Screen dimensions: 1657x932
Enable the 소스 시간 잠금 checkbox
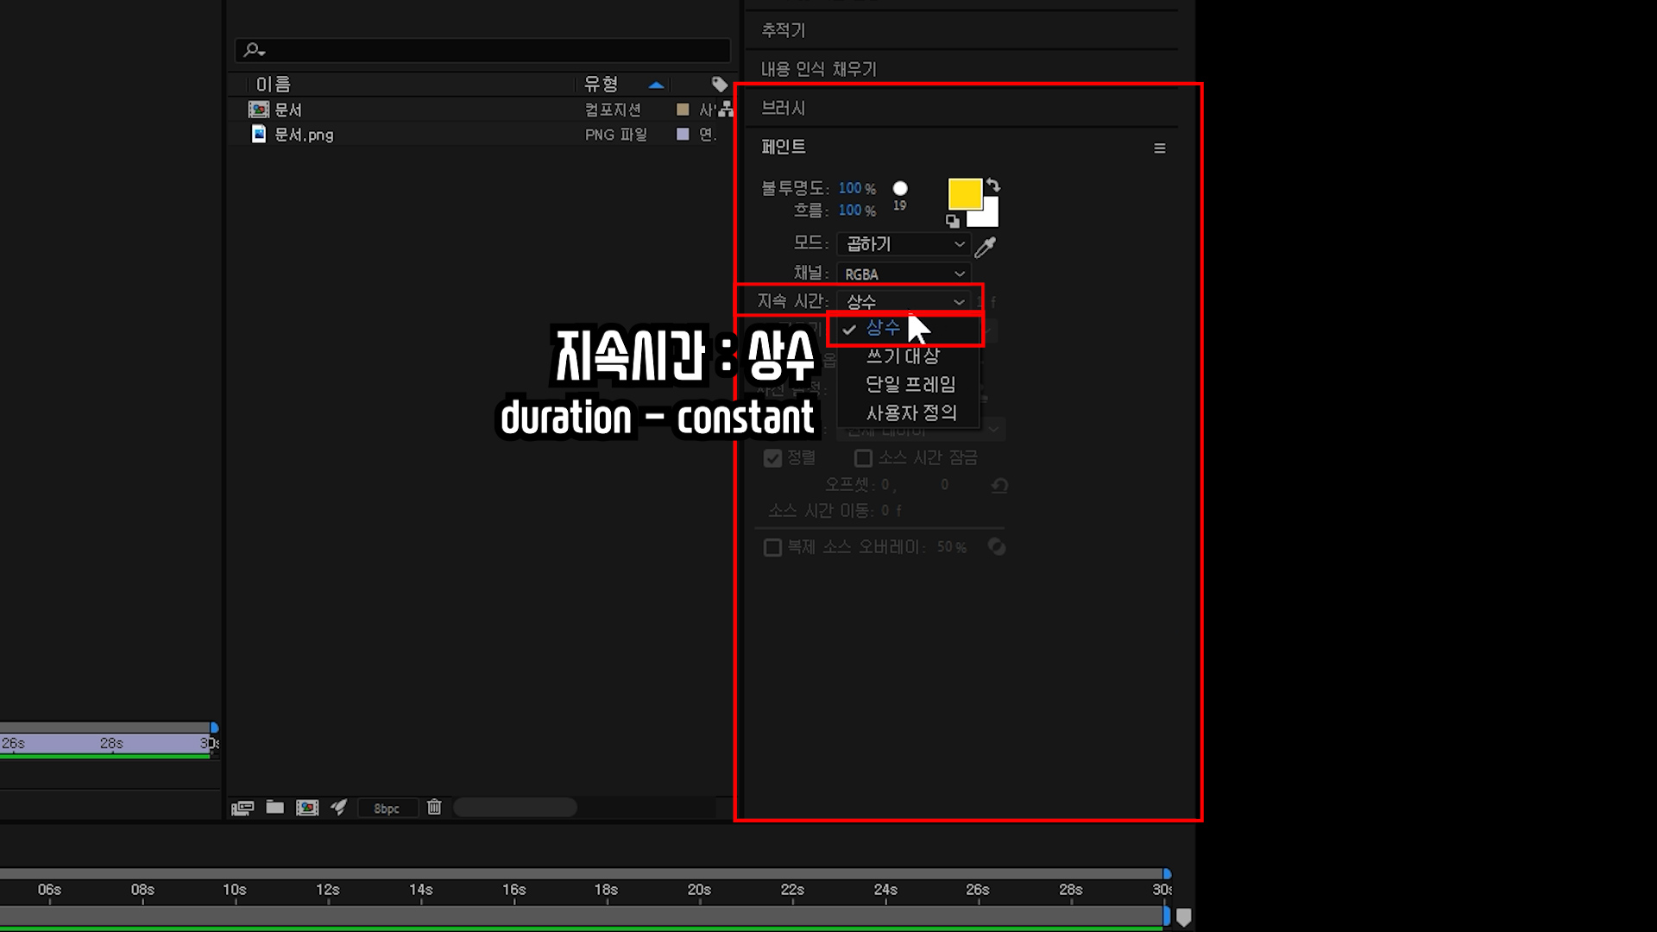tap(862, 458)
